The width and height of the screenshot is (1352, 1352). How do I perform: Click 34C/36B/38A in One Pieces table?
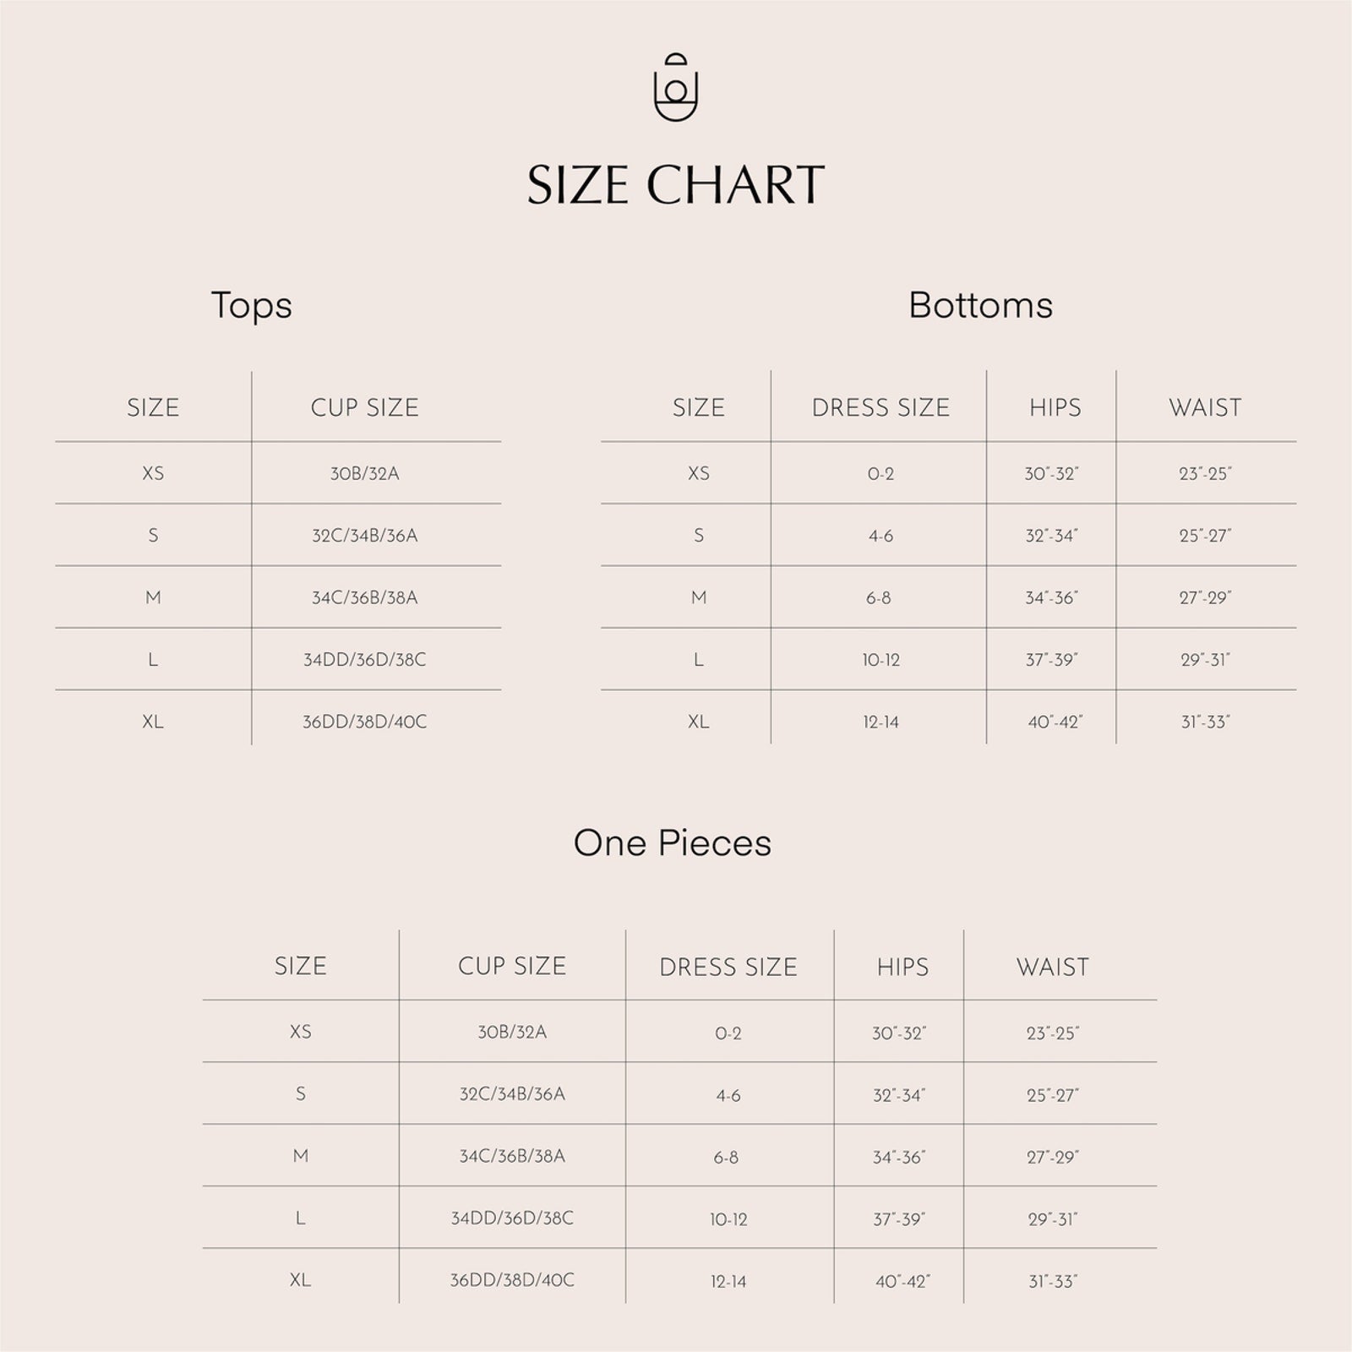coord(512,1156)
